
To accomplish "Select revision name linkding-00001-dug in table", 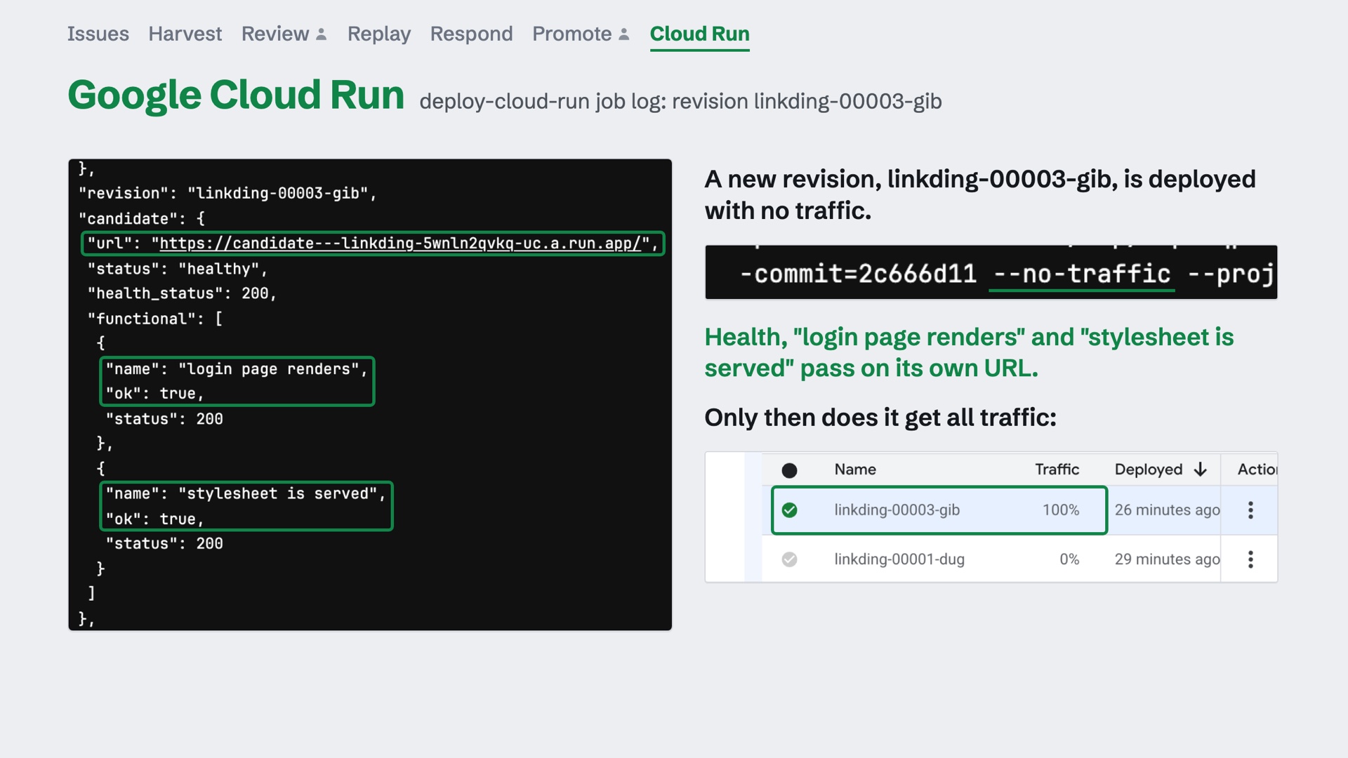I will (899, 559).
